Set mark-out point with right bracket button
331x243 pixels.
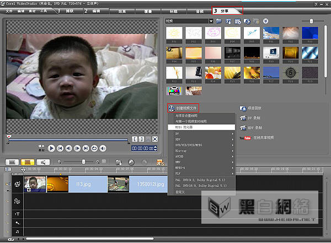(x=141, y=139)
